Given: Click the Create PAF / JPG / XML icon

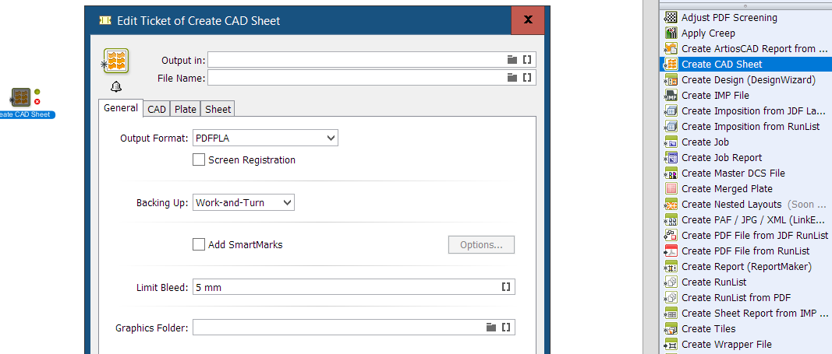Looking at the screenshot, I should (x=671, y=219).
